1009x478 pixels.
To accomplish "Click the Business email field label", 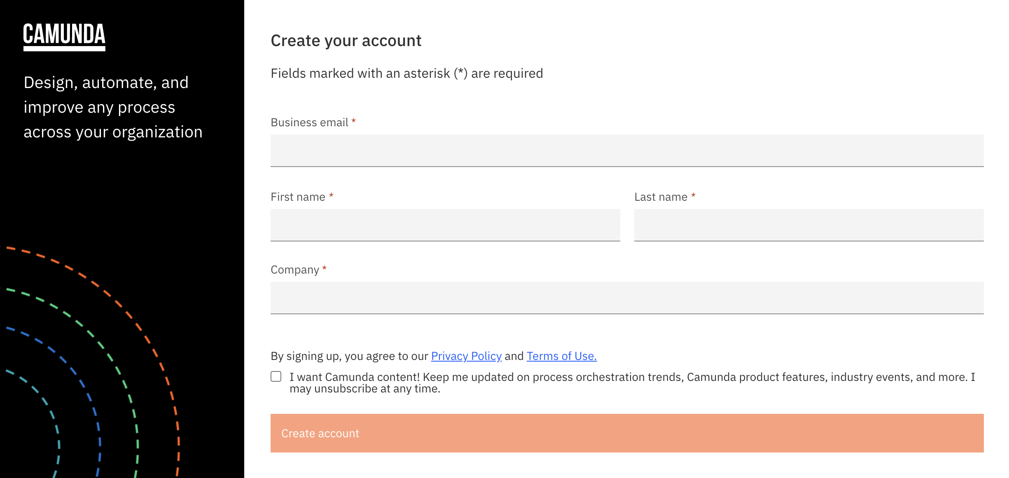I will pos(309,122).
